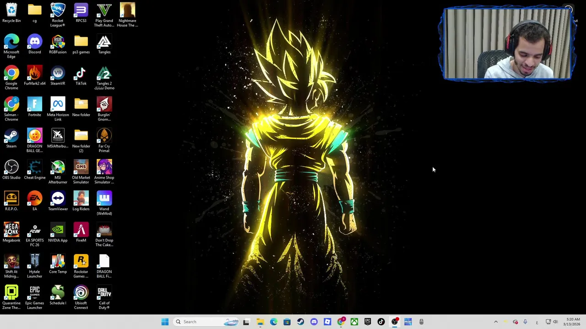This screenshot has height=329, width=586.
Task: Select the ps3 games folder
Action: 81,44
